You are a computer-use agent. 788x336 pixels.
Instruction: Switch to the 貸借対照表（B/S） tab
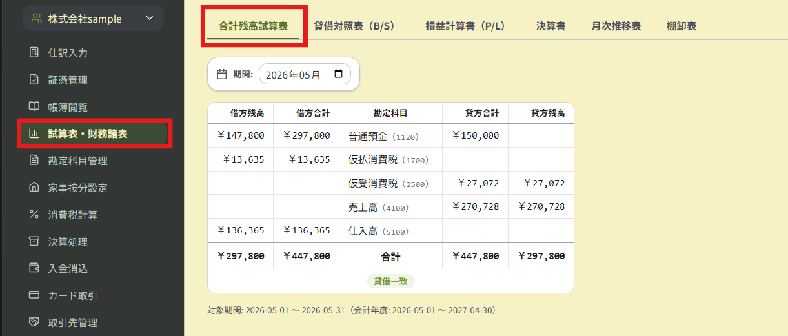[354, 26]
